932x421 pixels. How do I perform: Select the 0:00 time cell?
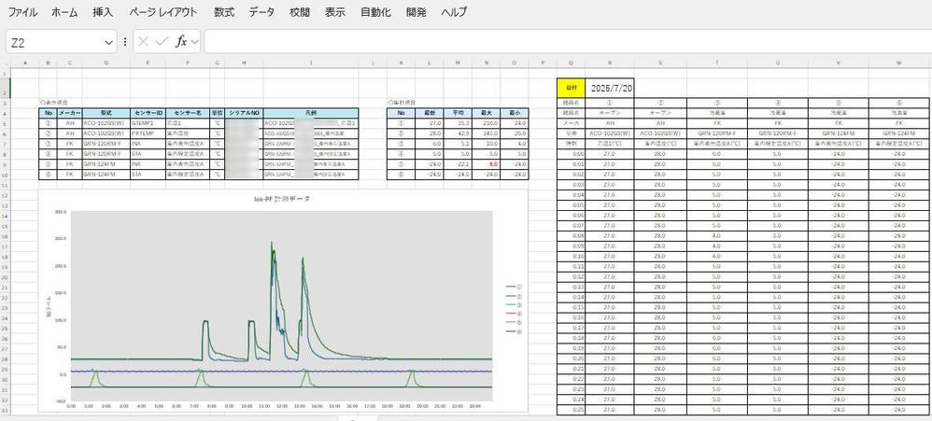(x=572, y=154)
